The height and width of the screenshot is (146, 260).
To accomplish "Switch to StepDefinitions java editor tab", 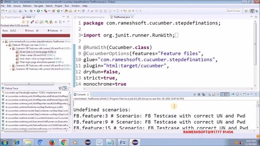I will (x=89, y=17).
